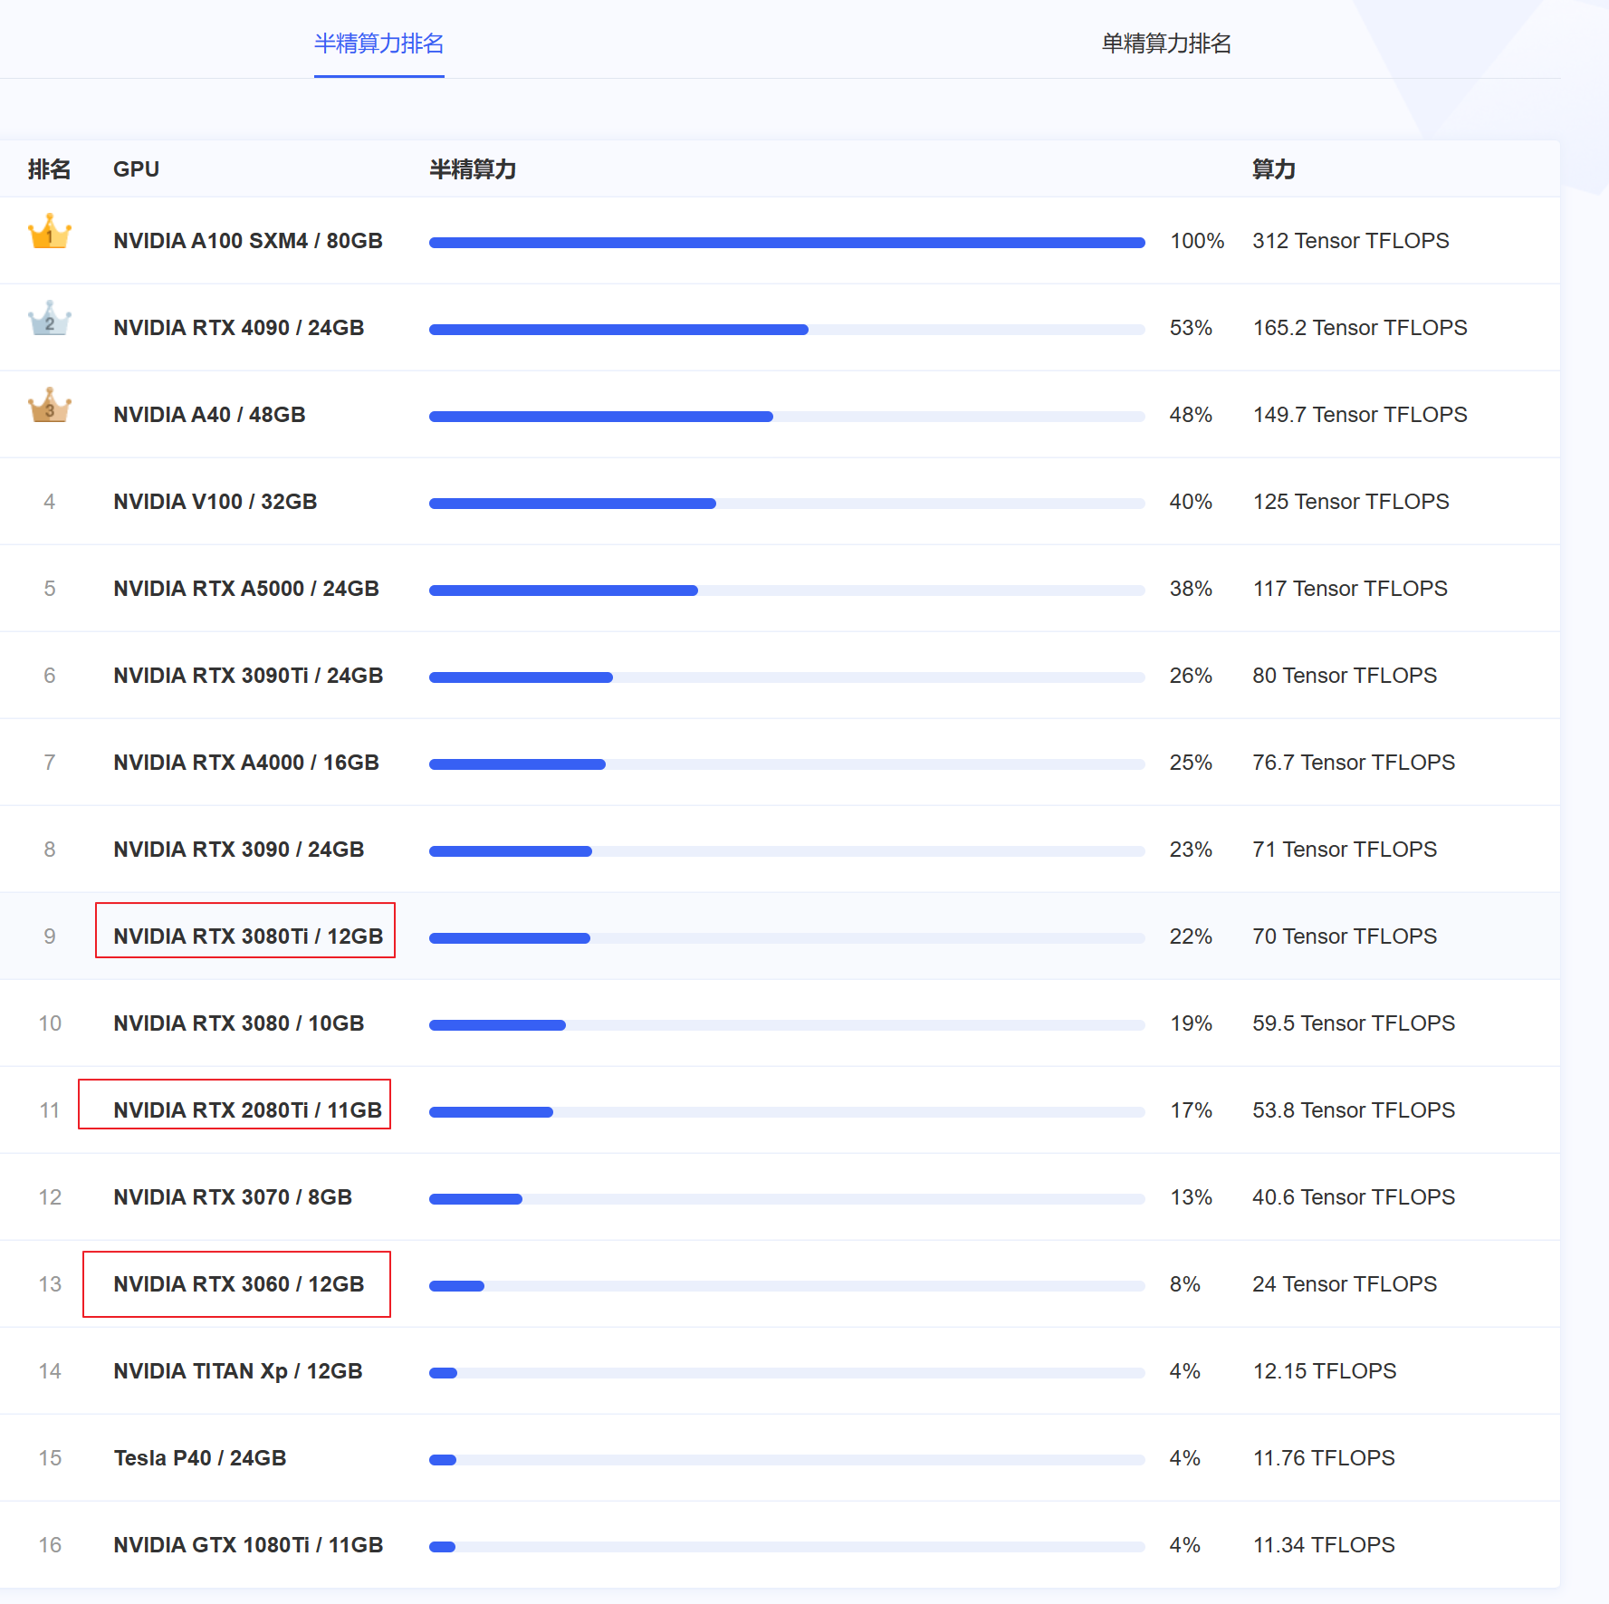Select NVIDIA A40 / 48GB row name
Screen dimensions: 1609x1604
(209, 415)
